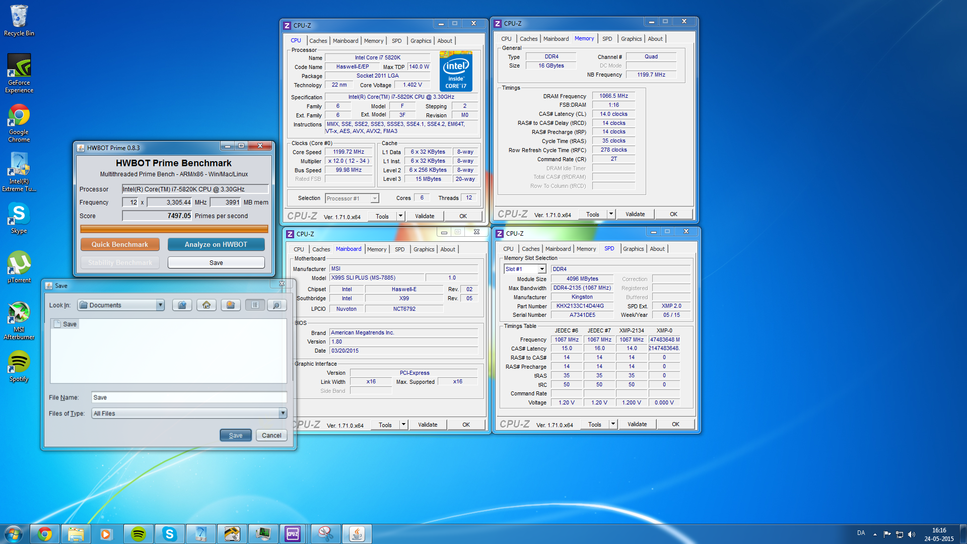Screen dimensions: 967x544
Task: Open Recycle Bin on the desktop
Action: (19, 20)
